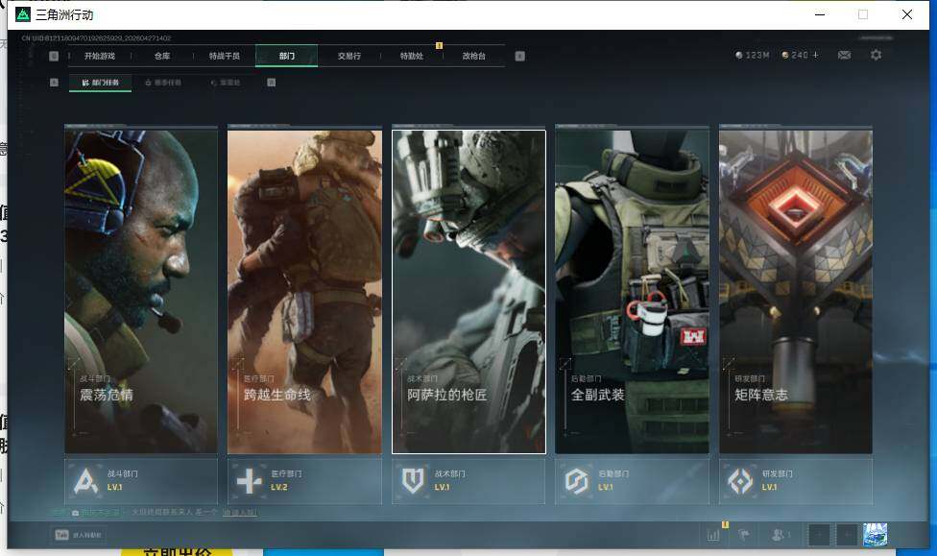The width and height of the screenshot is (937, 556).
Task: Switch to the 仓库 tab
Action: point(162,57)
